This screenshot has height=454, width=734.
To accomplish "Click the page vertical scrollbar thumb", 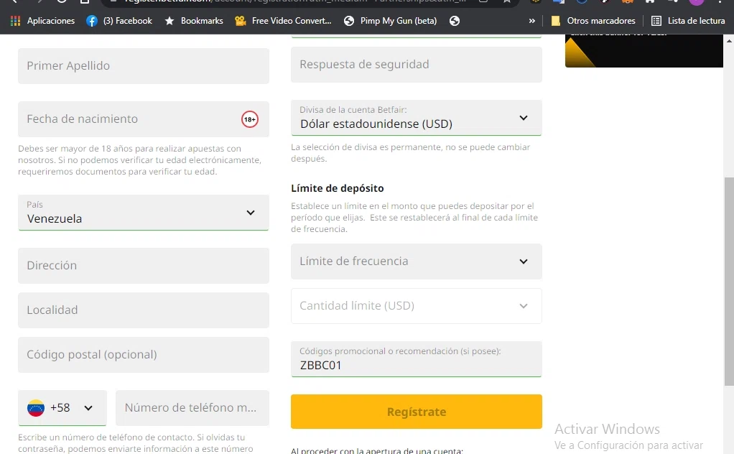I will pyautogui.click(x=729, y=282).
